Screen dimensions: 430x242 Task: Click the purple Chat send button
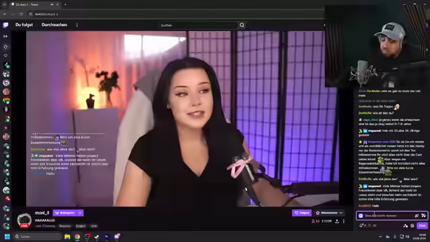point(422,226)
